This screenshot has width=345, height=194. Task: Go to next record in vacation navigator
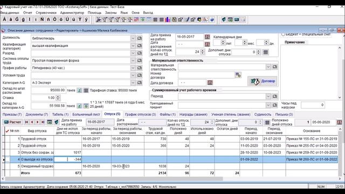(x=37, y=122)
